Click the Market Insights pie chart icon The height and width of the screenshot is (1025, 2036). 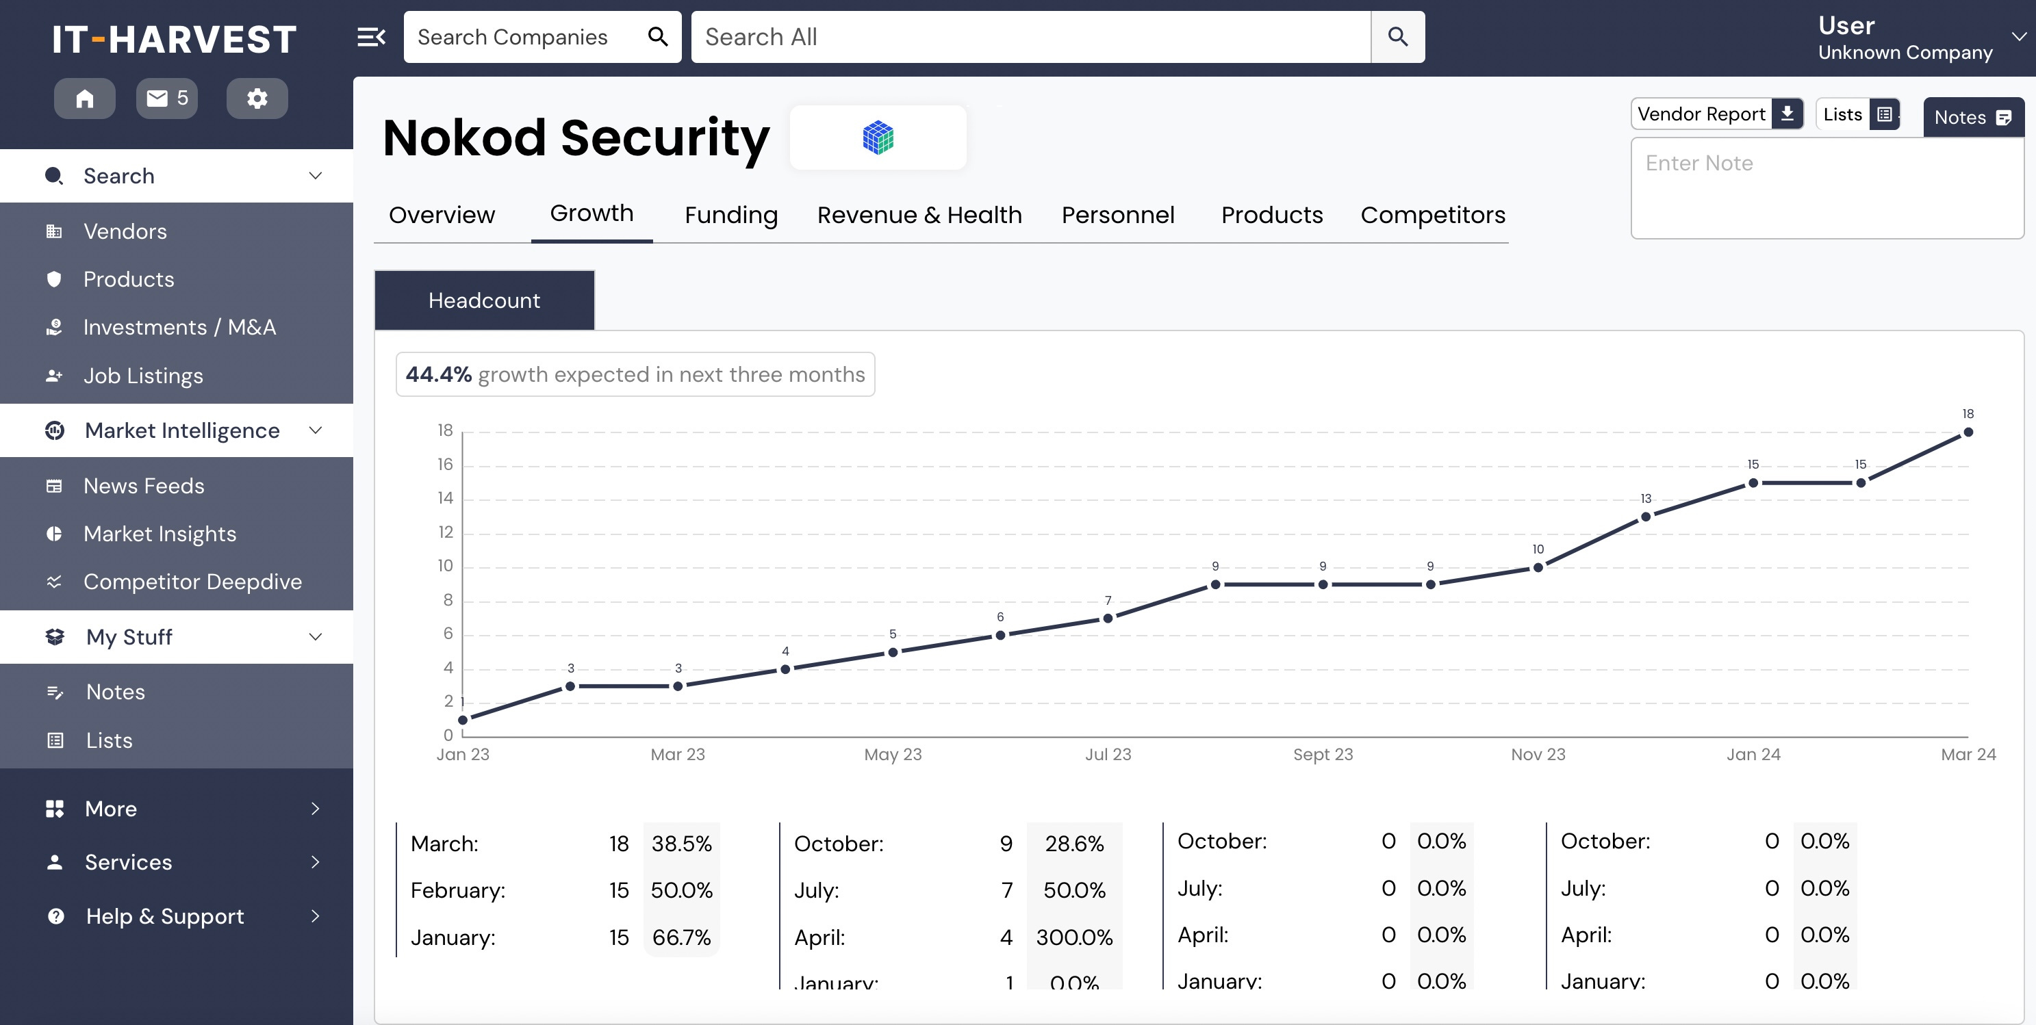[54, 534]
